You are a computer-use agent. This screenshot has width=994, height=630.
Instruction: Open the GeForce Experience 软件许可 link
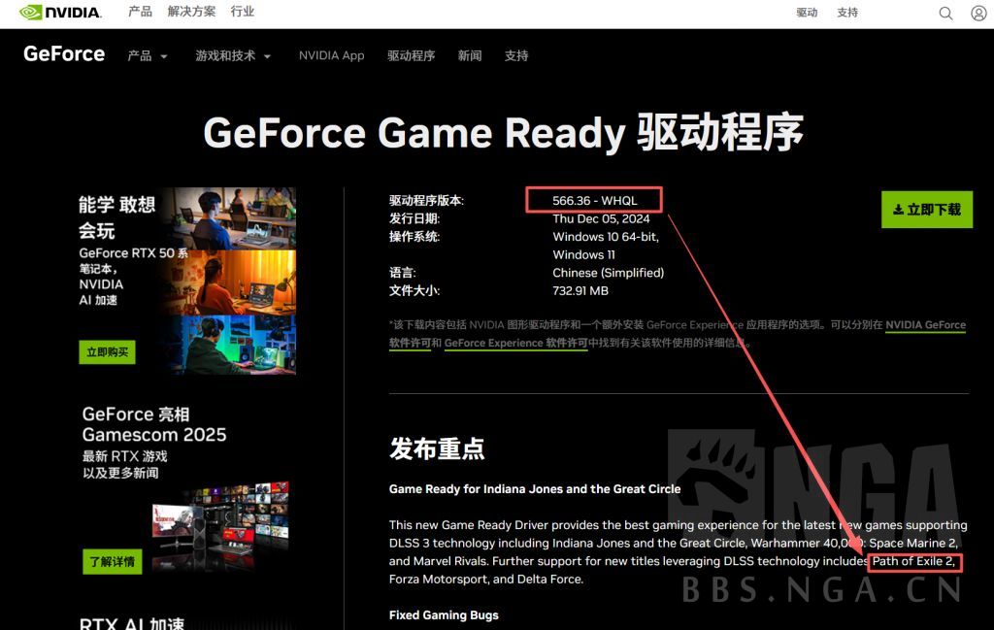pyautogui.click(x=515, y=343)
